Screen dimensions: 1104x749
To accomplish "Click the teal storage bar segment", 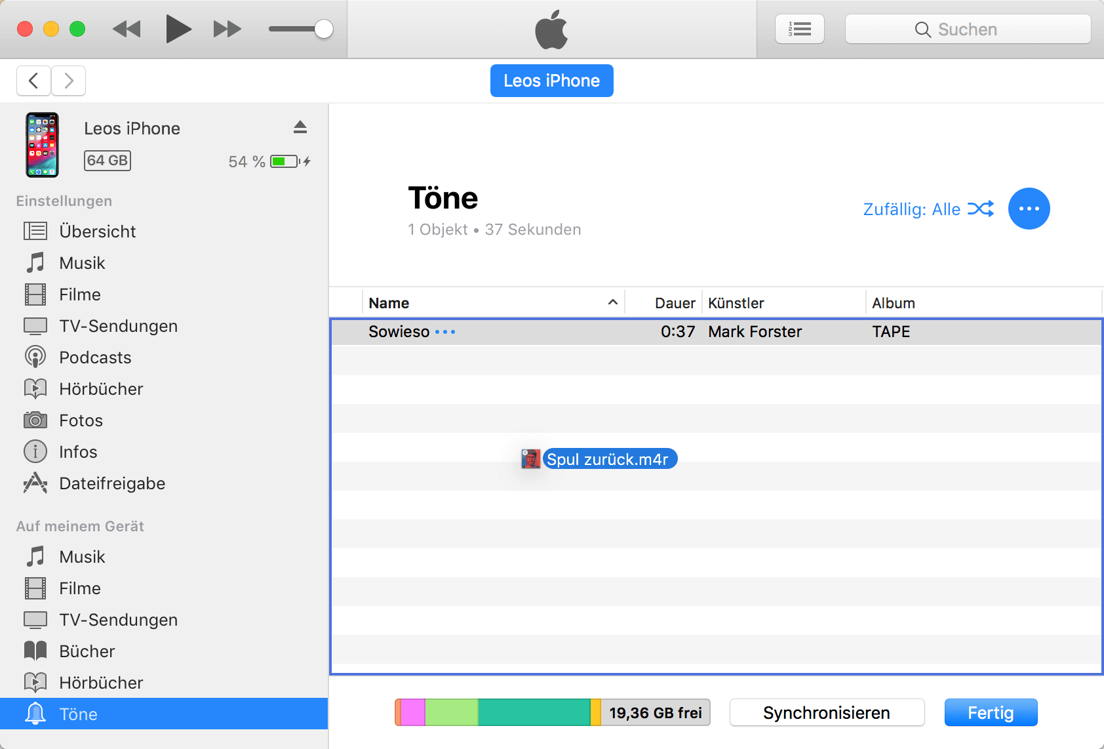I will [x=534, y=712].
